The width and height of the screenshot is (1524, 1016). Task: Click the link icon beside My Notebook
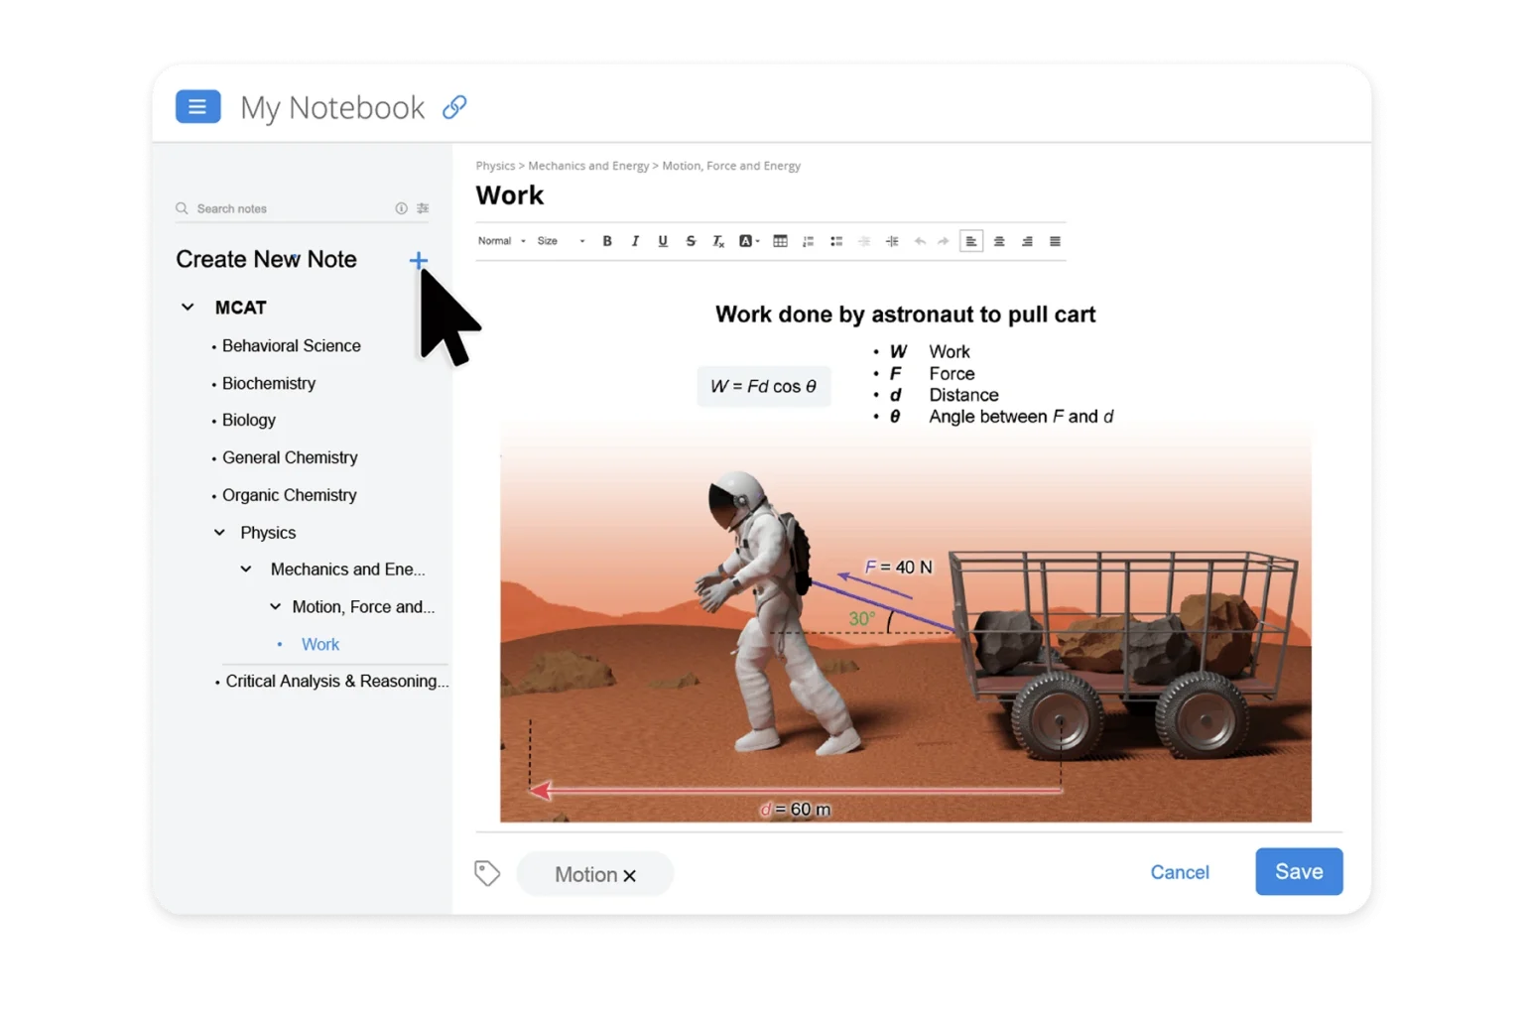(454, 107)
